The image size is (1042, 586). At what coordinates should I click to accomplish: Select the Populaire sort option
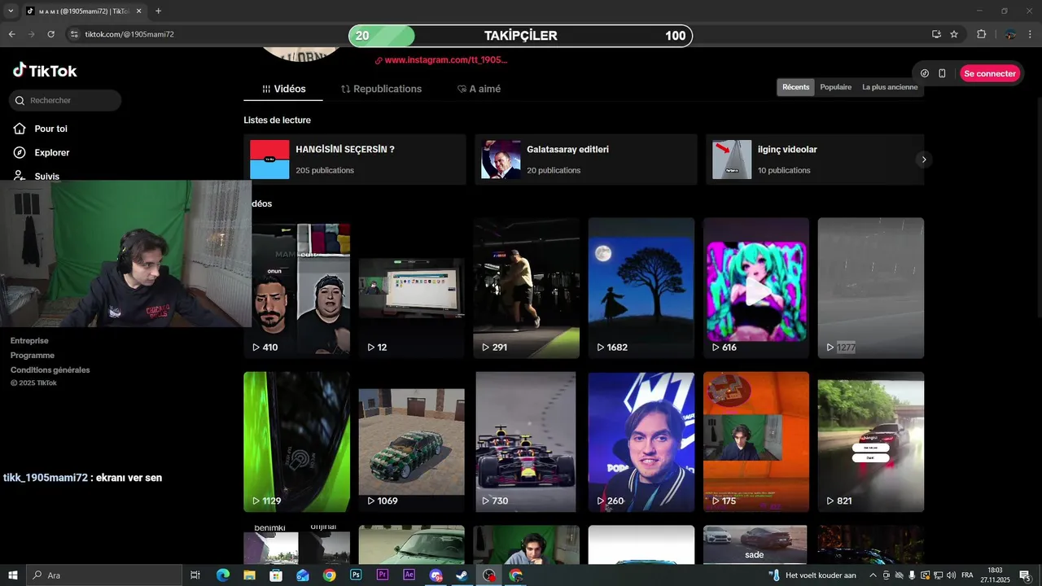point(835,87)
